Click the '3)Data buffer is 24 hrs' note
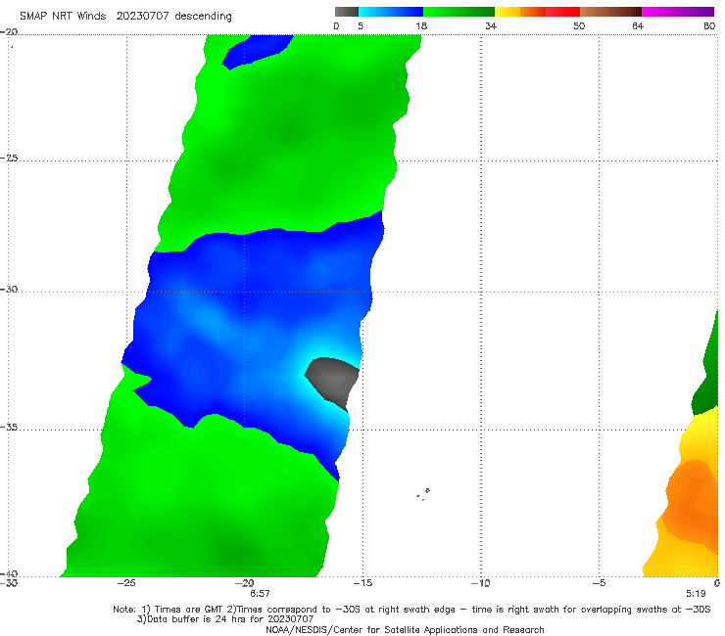The image size is (725, 636). point(225,619)
